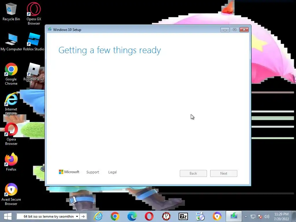Viewport: 296px width, 222px height.
Task: Open Action Center flag tray icon
Action: tap(260, 217)
